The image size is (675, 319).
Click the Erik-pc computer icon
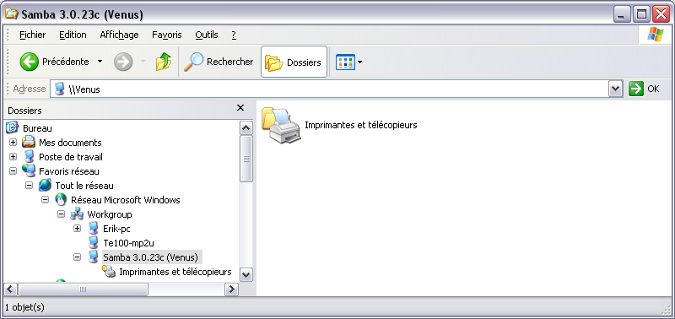click(93, 228)
